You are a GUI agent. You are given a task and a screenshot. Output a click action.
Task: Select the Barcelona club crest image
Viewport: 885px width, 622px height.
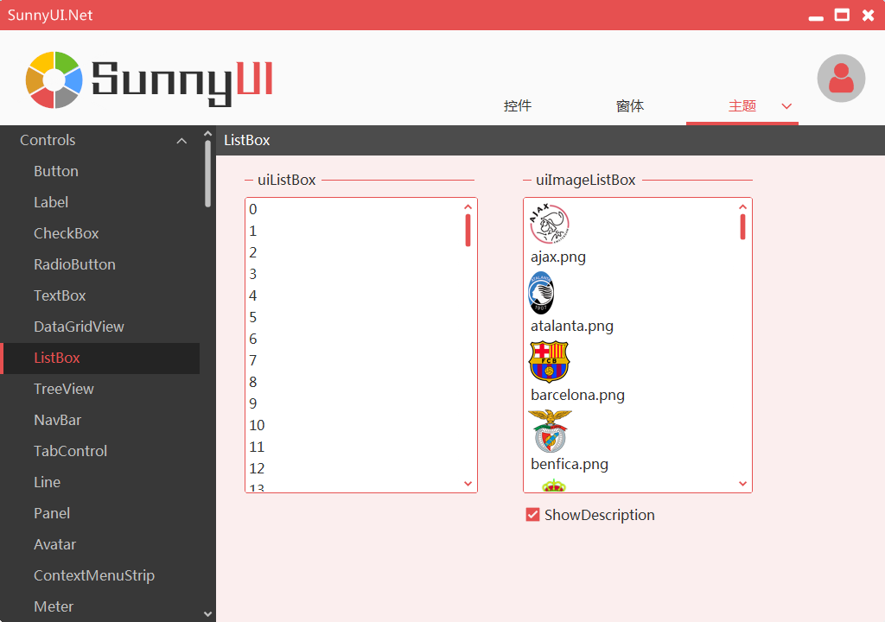(549, 362)
